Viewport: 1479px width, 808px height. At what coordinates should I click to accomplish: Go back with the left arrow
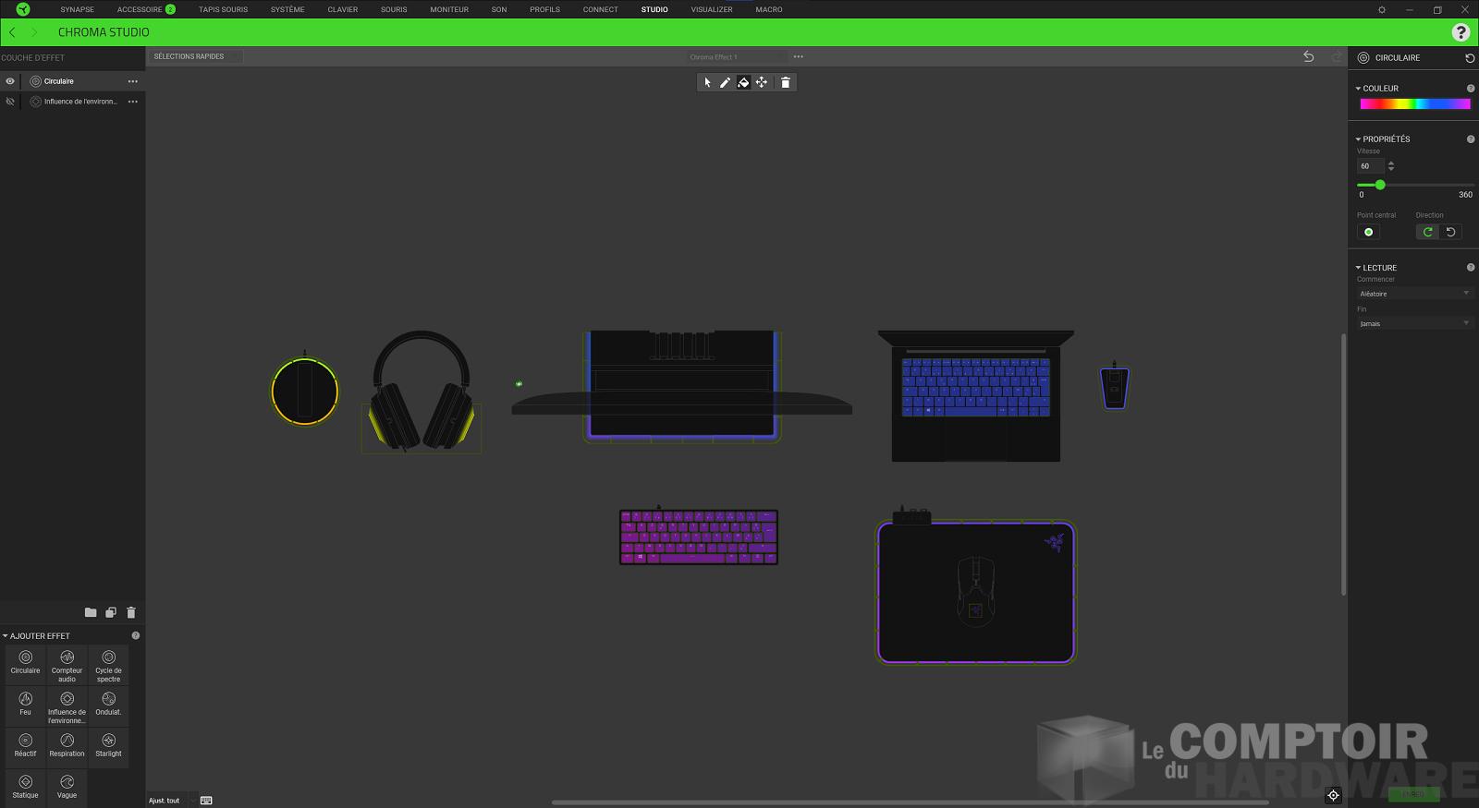click(x=12, y=32)
